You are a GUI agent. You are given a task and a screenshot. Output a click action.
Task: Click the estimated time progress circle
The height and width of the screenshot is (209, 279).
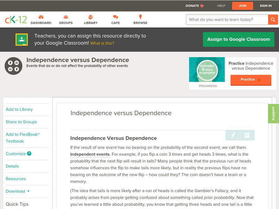pyautogui.click(x=208, y=70)
